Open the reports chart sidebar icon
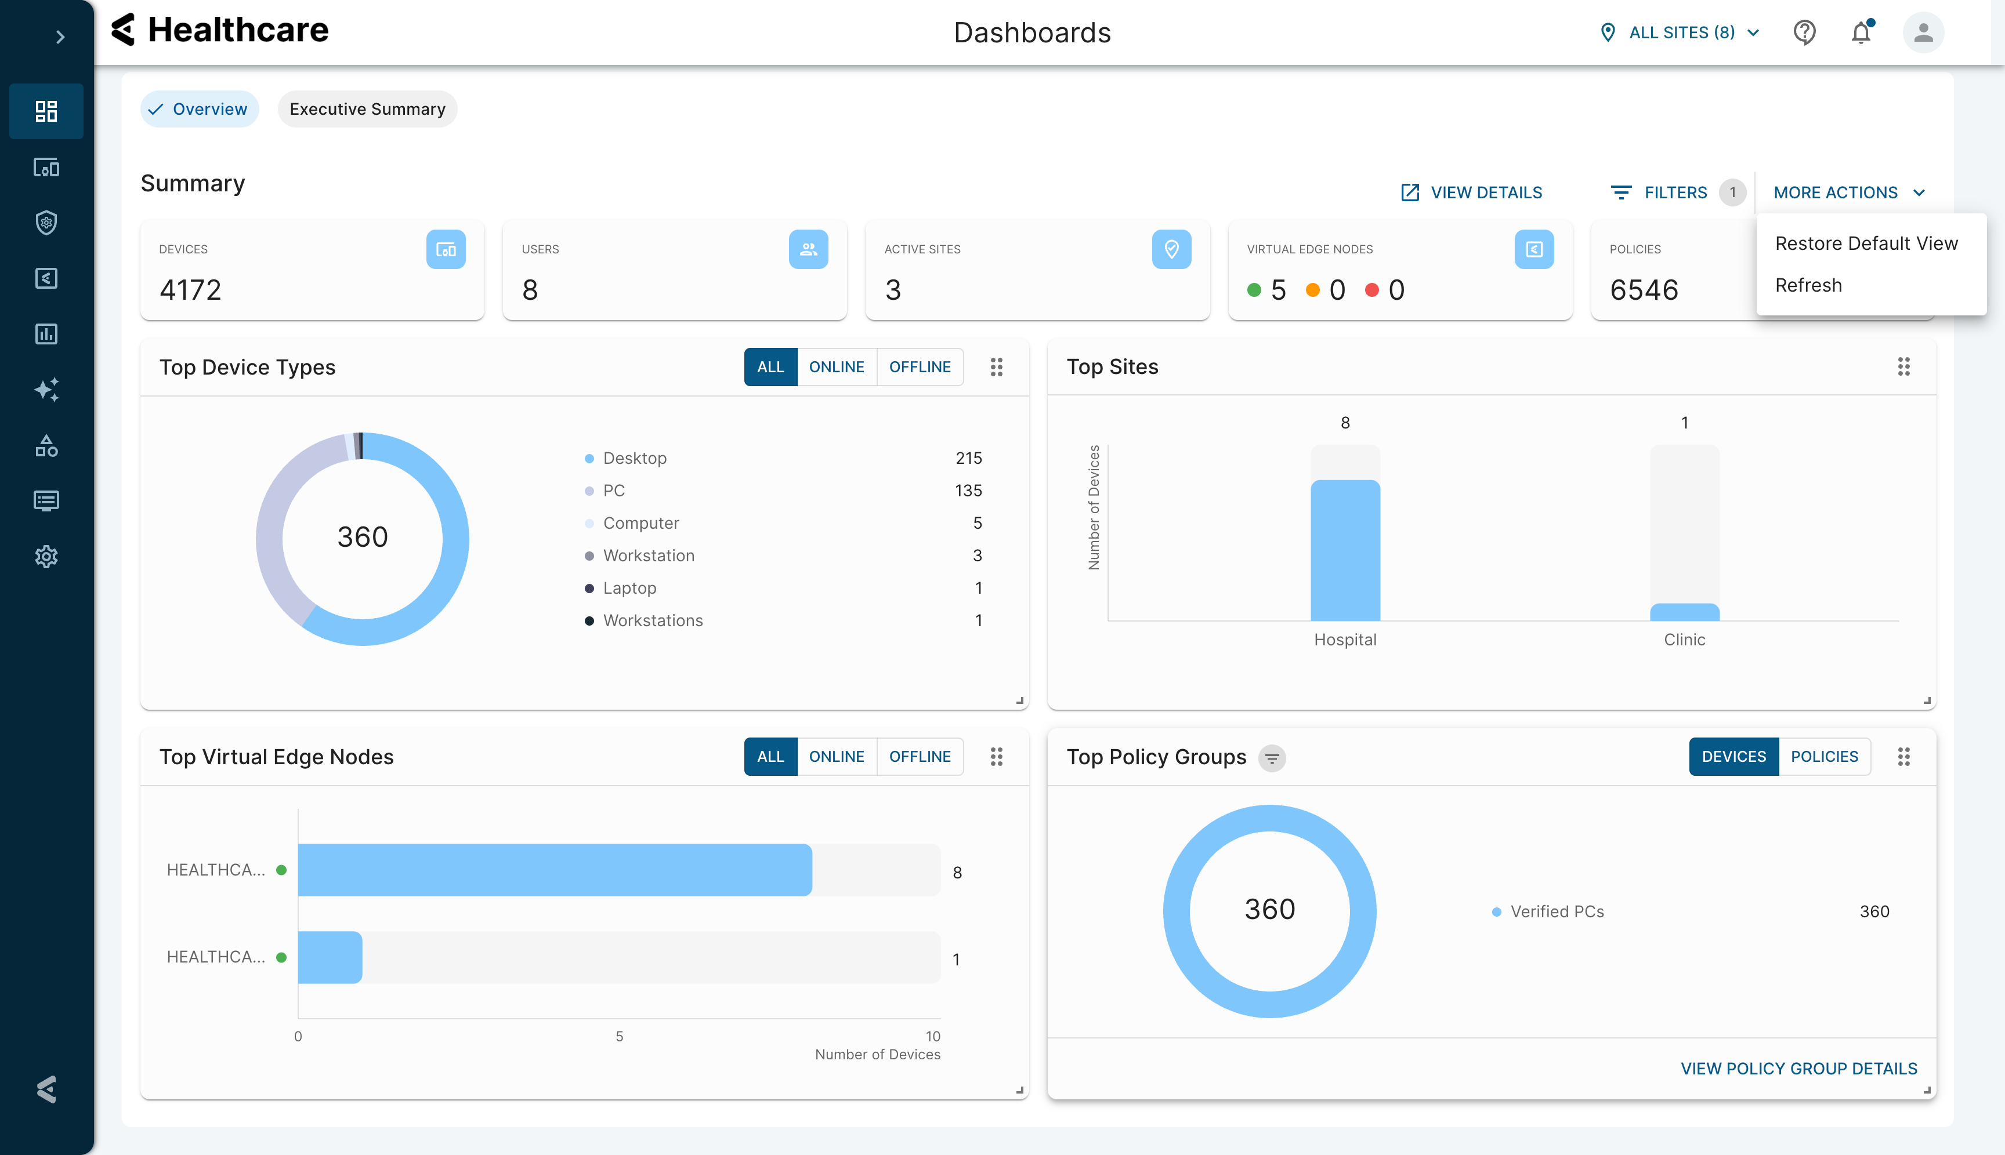This screenshot has height=1155, width=2005. coord(46,334)
